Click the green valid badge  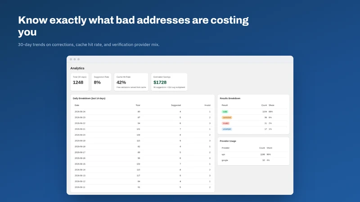click(225, 112)
